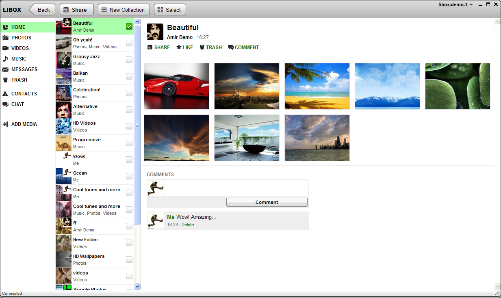Open the red Ferrari photo thumbnail
Viewport: 501px width, 298px height.
[x=176, y=86]
